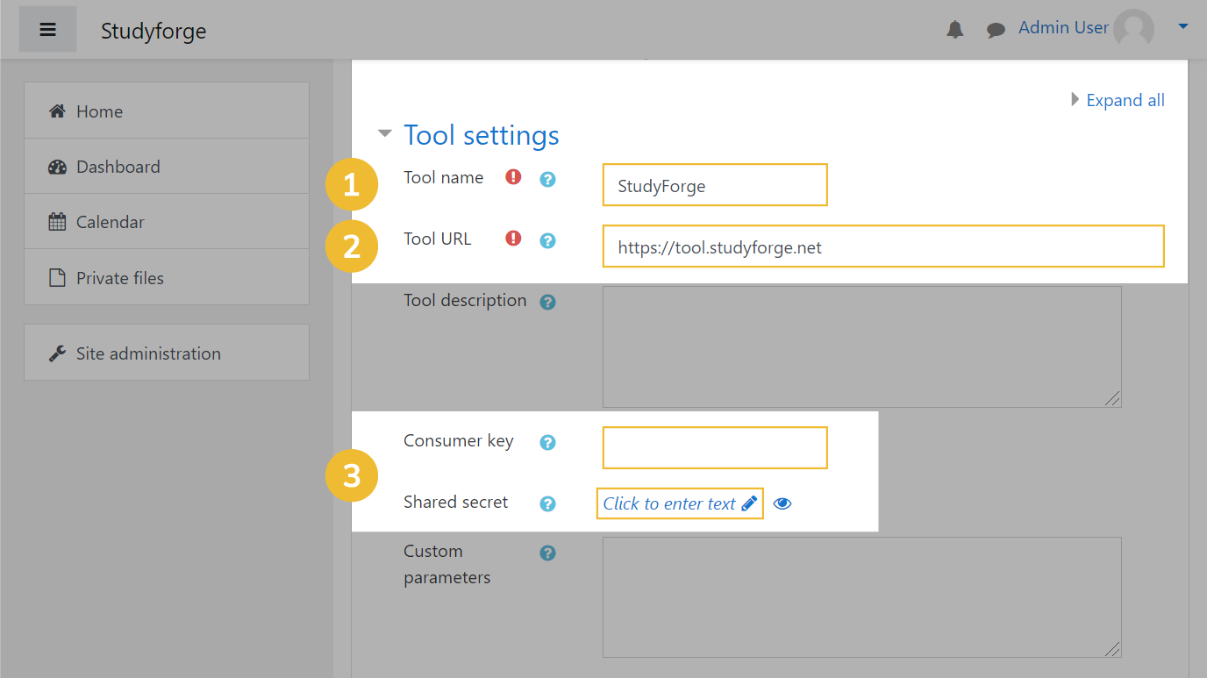Viewport: 1207px width, 678px height.
Task: Click in the Custom parameters textarea
Action: pyautogui.click(x=861, y=597)
